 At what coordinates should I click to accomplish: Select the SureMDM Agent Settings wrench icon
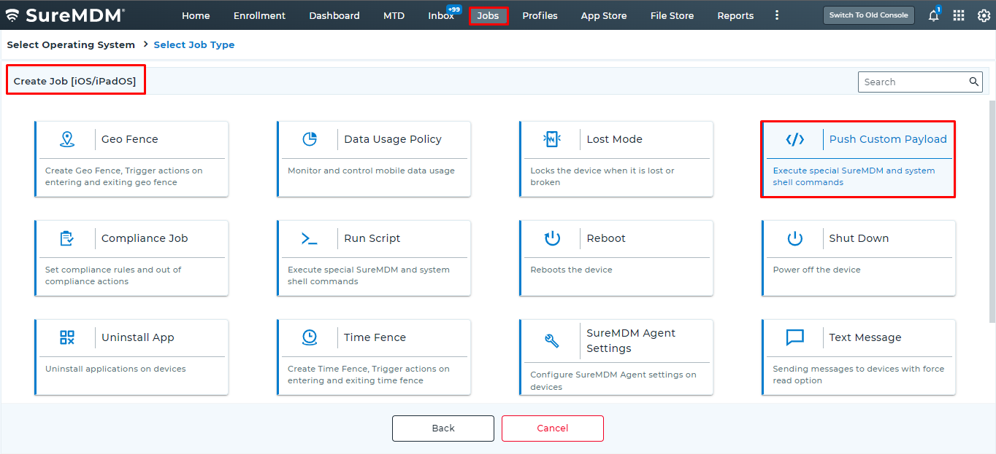[551, 339]
